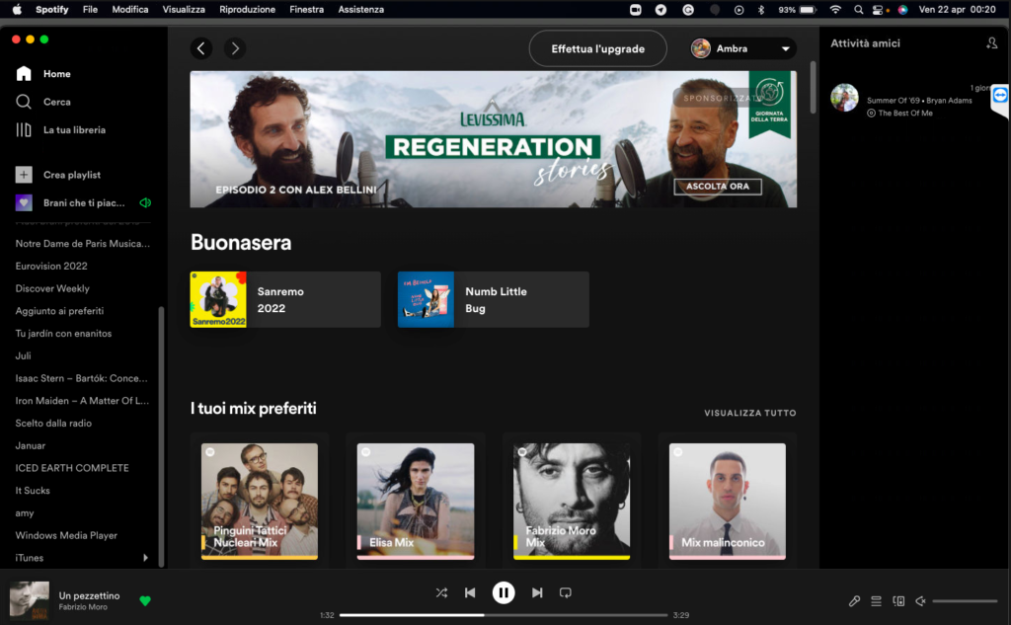Toggle shuffle playback
1011x625 pixels.
[x=441, y=592]
